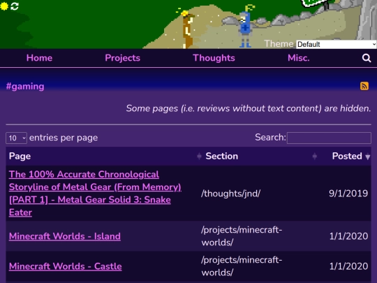Viewport: 377px width, 283px height.
Task: Open the Metal Gear storyline article link
Action: [x=95, y=194]
